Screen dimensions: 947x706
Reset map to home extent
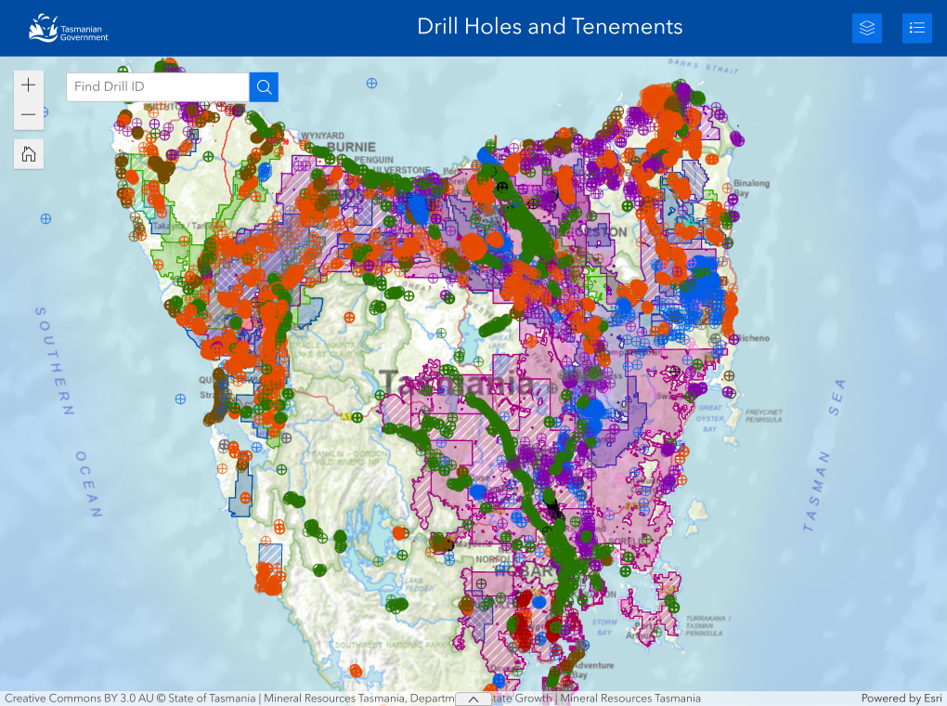coord(29,154)
